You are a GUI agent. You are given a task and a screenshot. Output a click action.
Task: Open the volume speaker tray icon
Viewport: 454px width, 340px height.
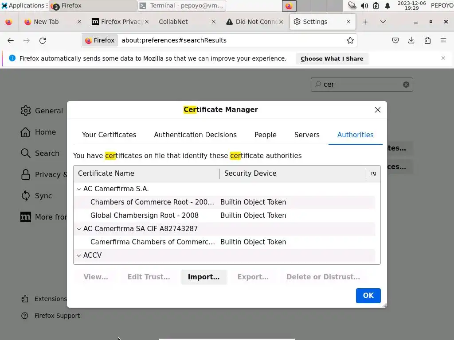click(364, 6)
